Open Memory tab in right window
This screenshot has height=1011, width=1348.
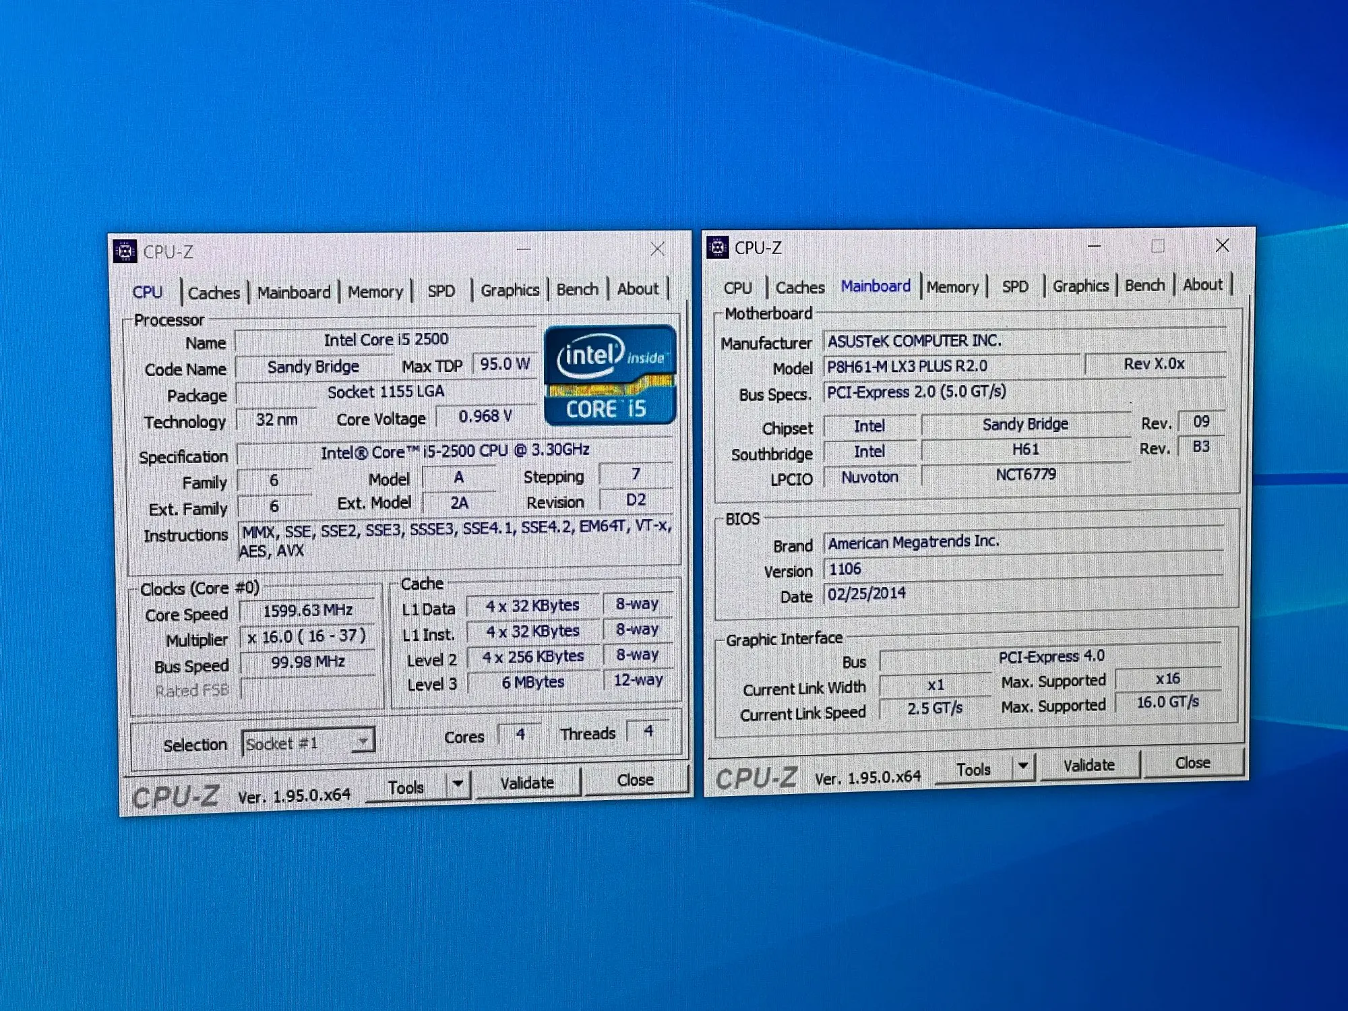click(952, 287)
